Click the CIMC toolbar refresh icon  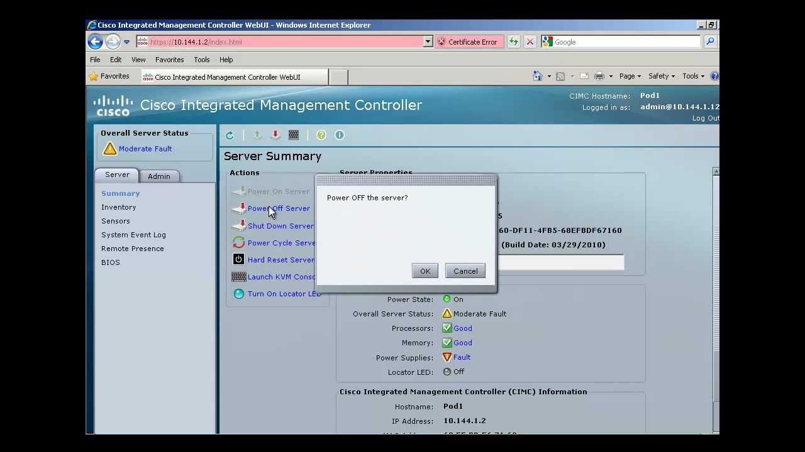click(x=230, y=135)
